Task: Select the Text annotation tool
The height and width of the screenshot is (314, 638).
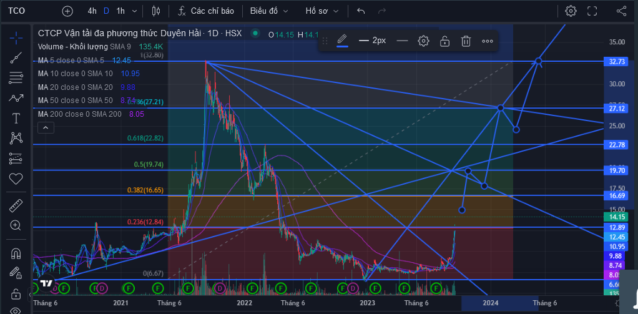Action: pos(16,119)
